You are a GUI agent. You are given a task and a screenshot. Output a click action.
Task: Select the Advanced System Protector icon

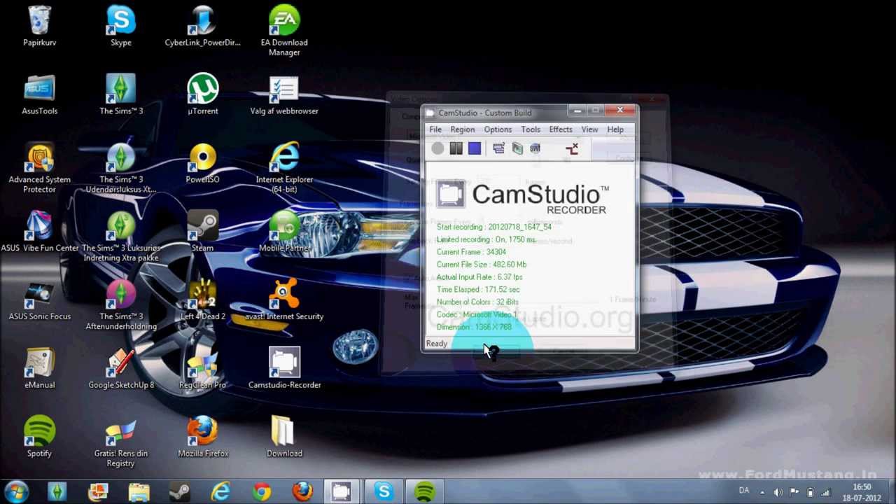(40, 168)
